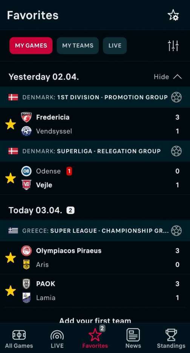Screen dimensions: 190x353
Task: Remove Olympiacos Piraeus vs Aris from favorites
Action: 11,258
